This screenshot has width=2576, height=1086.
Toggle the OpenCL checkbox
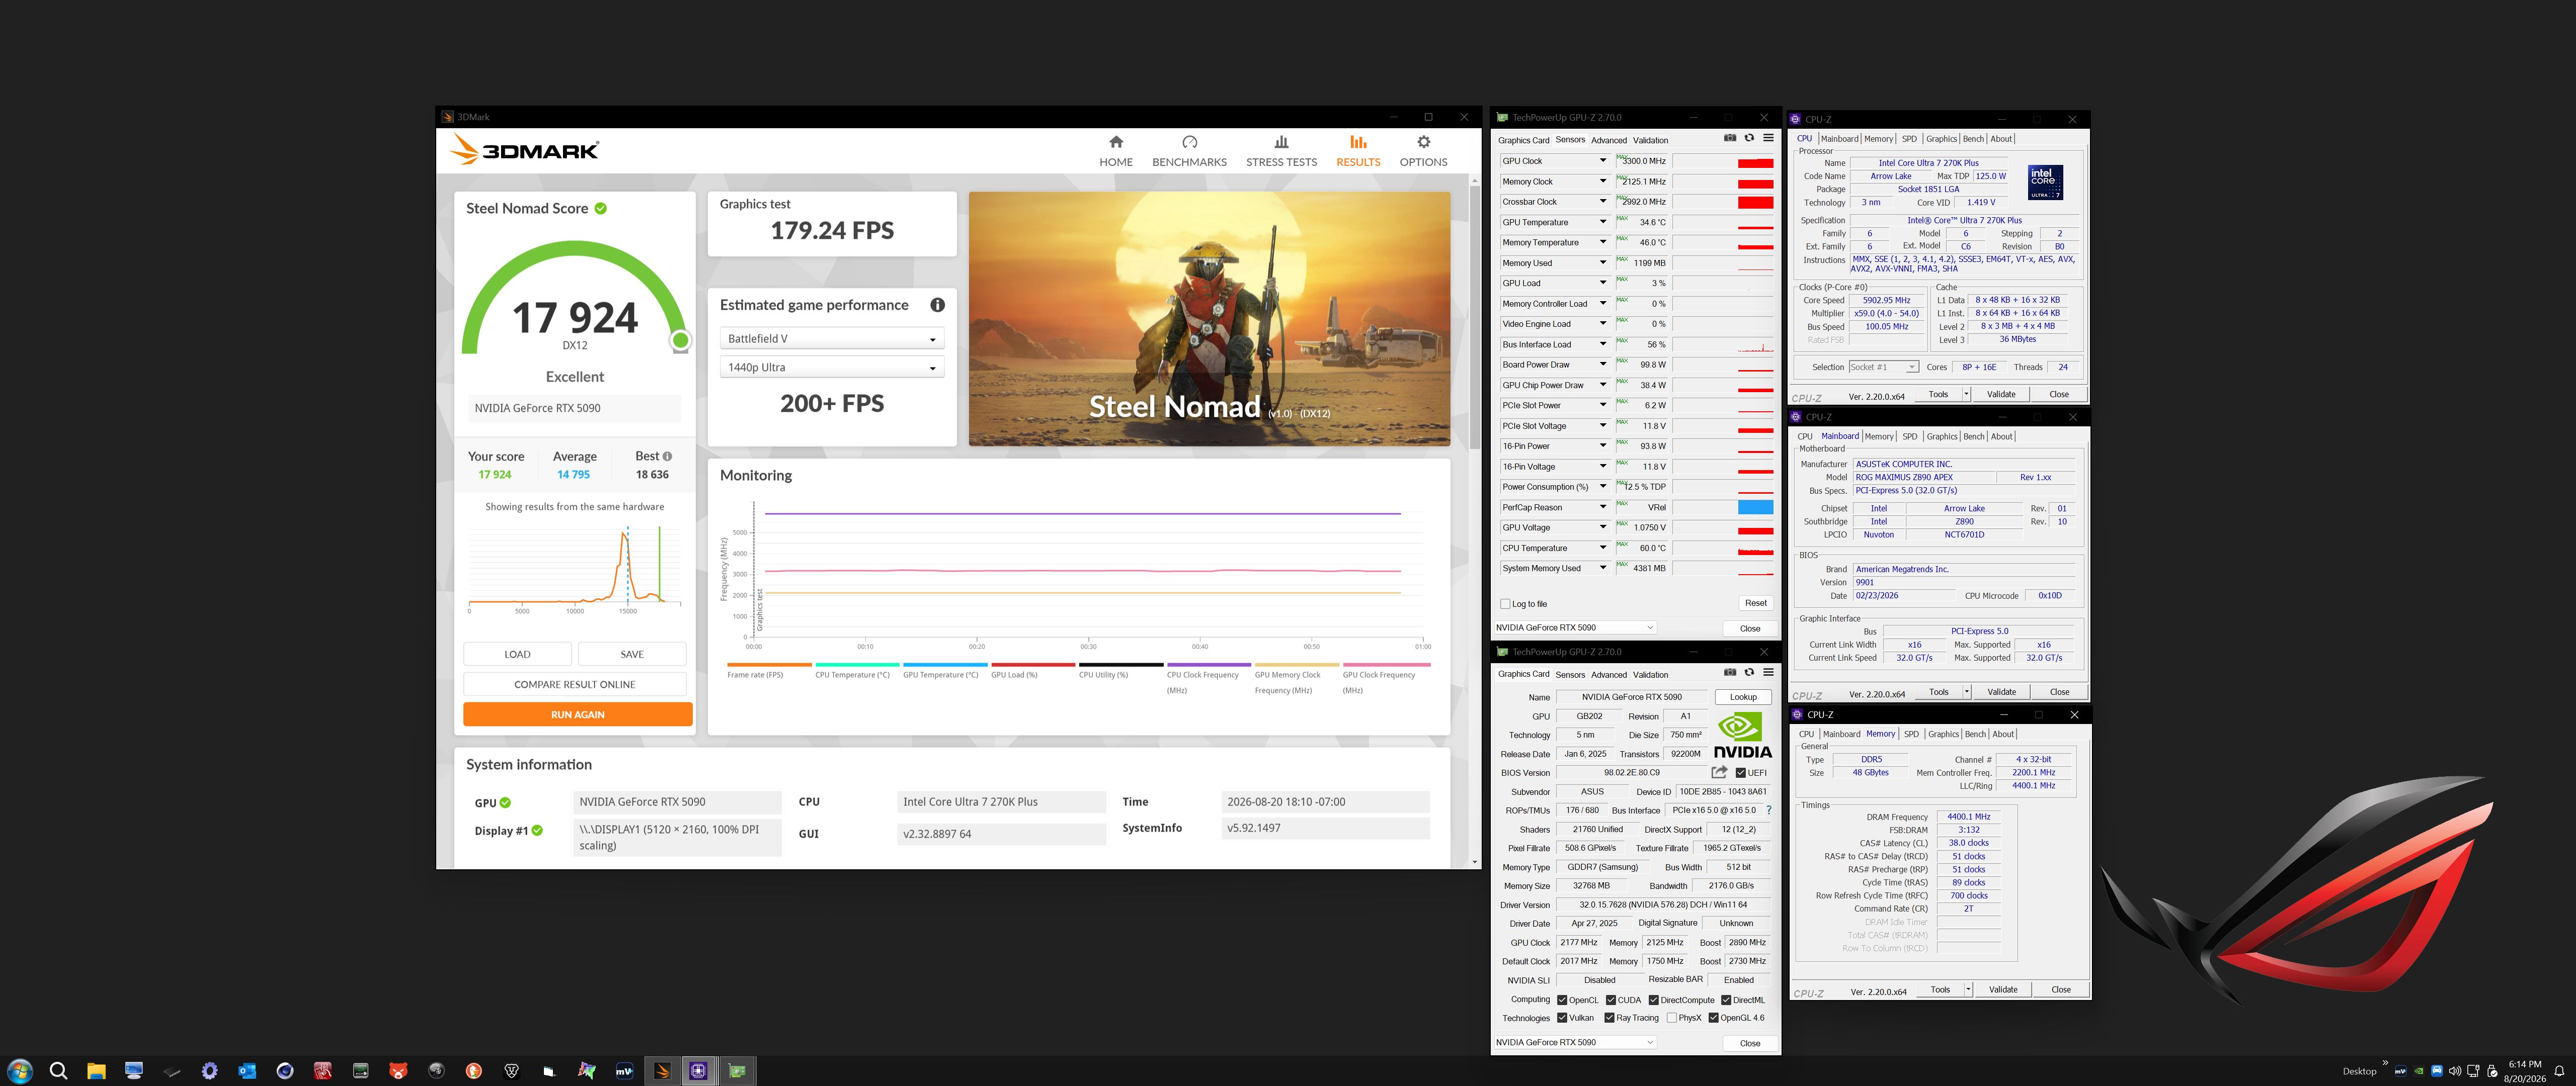(x=1562, y=1000)
